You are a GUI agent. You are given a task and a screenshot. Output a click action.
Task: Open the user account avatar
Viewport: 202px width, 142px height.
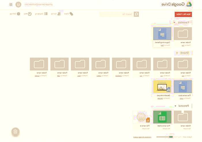click(x=18, y=5)
